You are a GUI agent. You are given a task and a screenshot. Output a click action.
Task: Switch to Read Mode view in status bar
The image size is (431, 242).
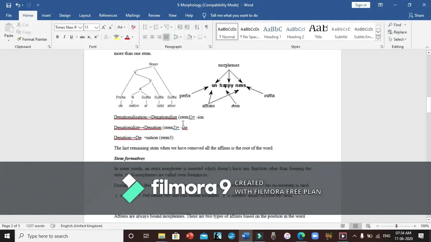click(x=343, y=226)
